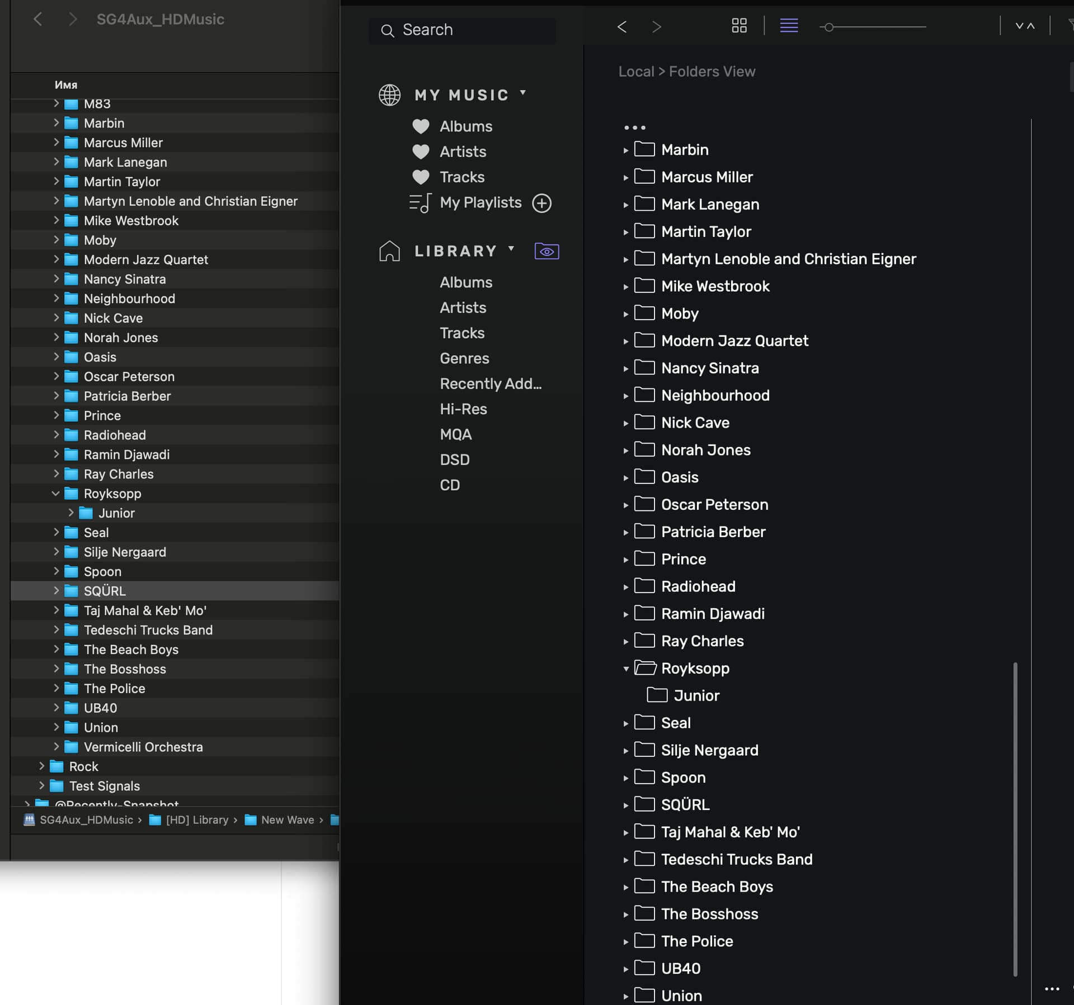The image size is (1074, 1005).
Task: Click the three dots parent folder entry
Action: coord(634,127)
